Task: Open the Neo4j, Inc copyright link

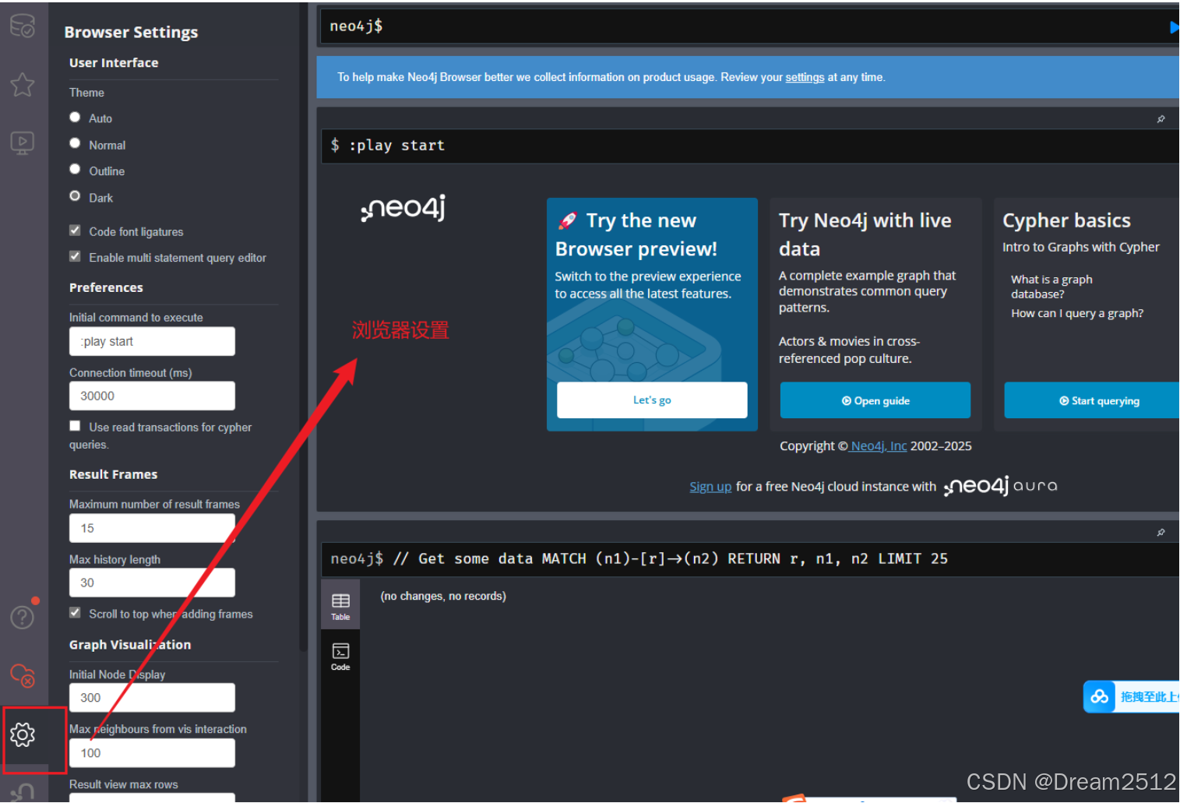Action: (879, 446)
